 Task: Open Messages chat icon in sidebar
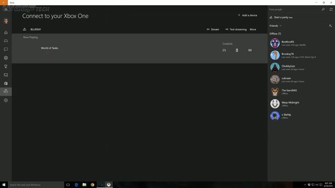pyautogui.click(x=6, y=49)
